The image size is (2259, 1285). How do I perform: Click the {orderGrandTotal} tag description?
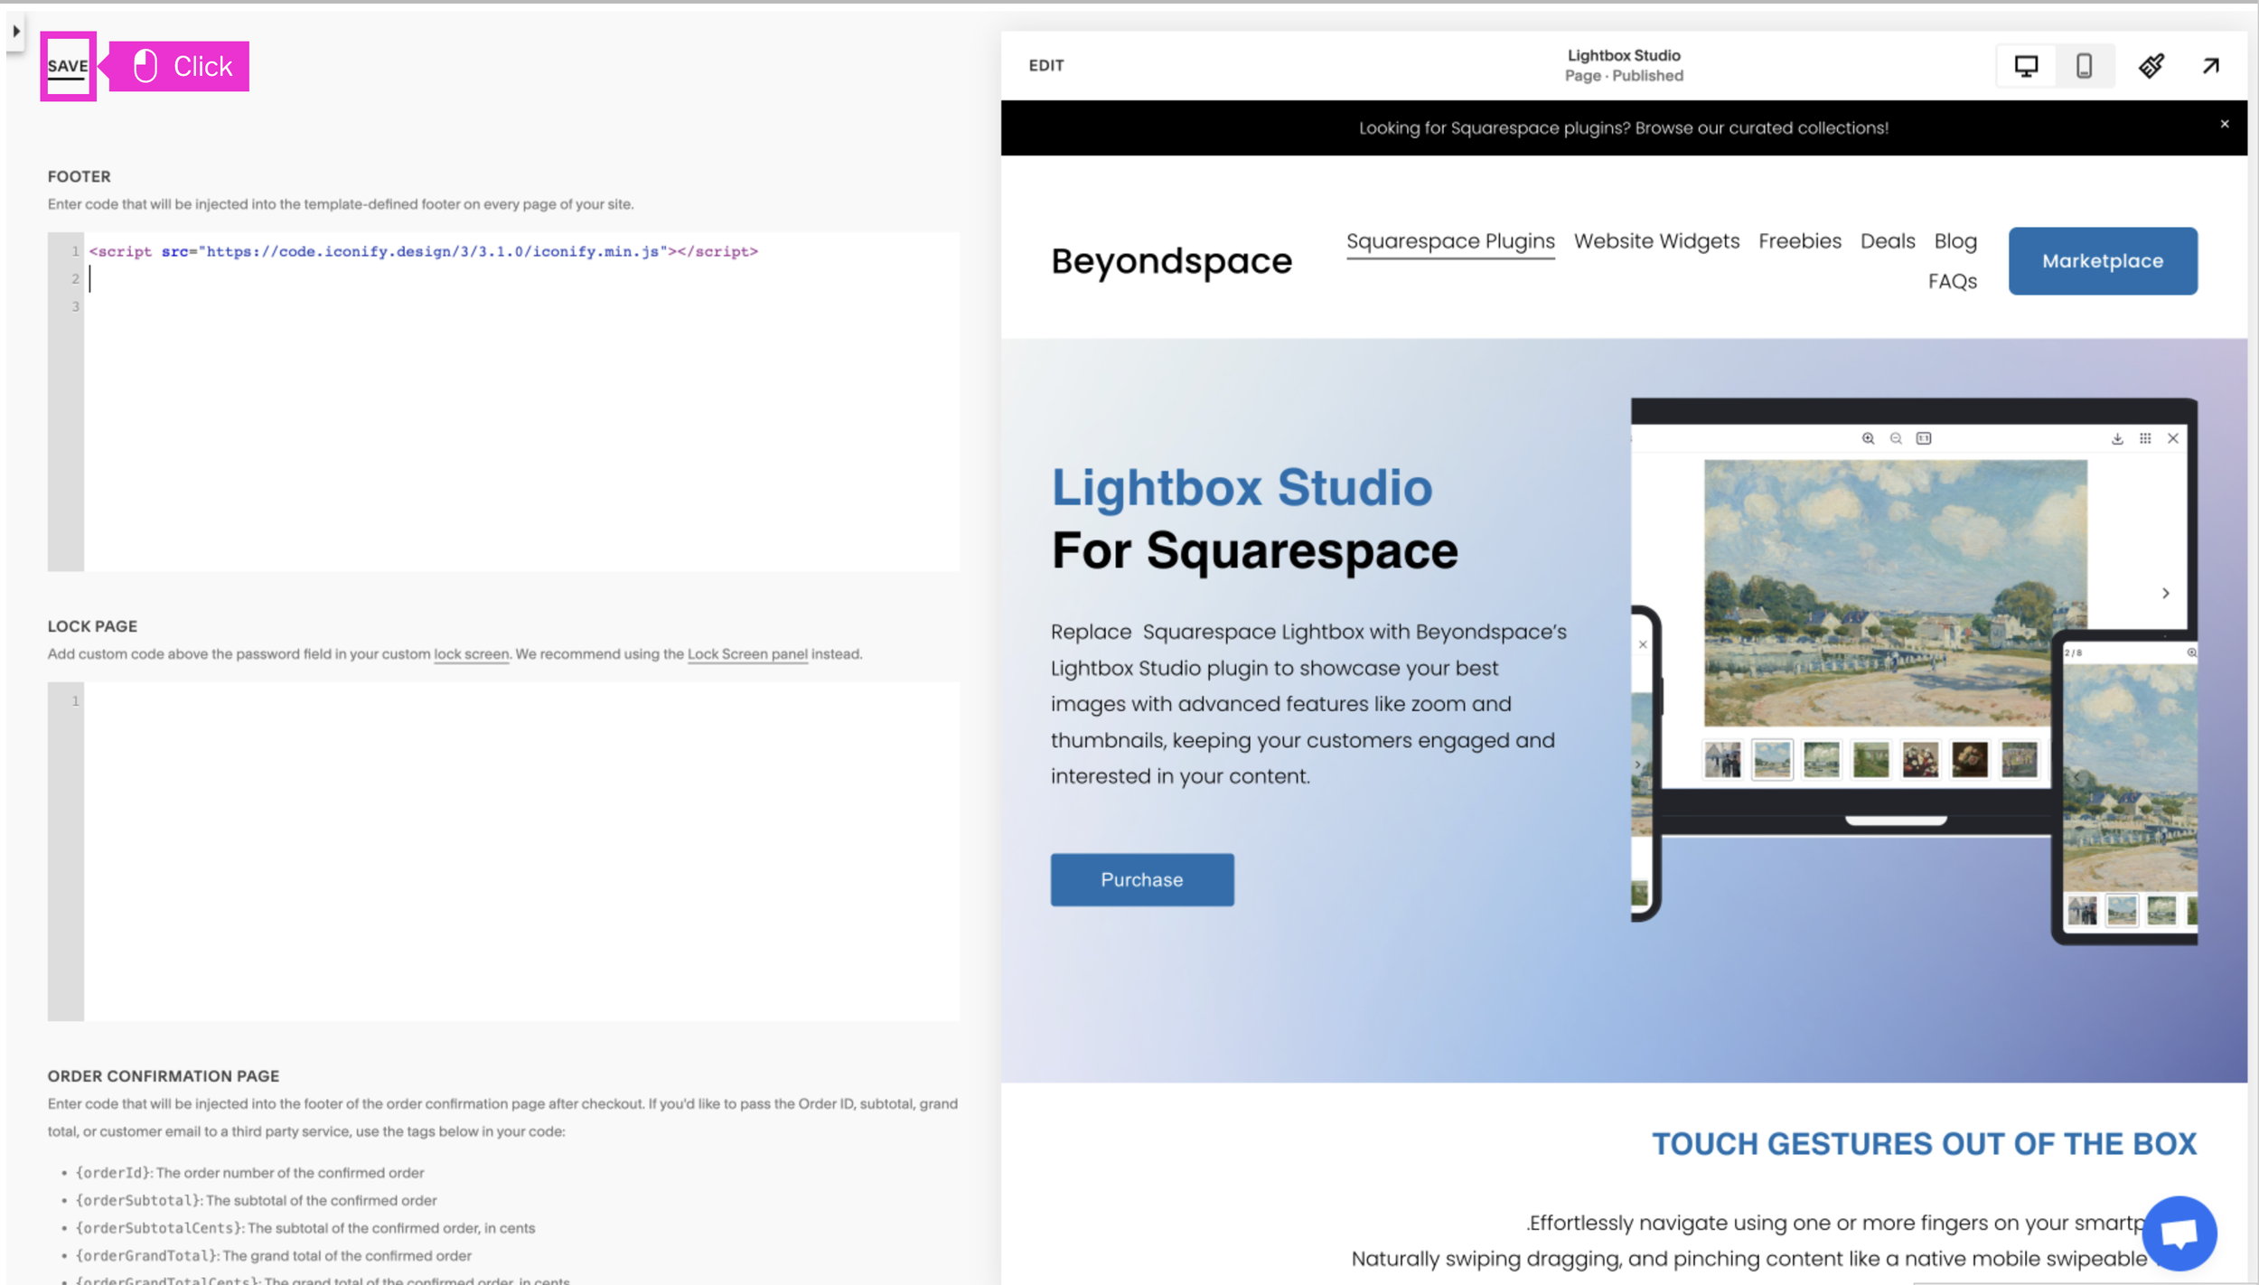[x=274, y=1256]
